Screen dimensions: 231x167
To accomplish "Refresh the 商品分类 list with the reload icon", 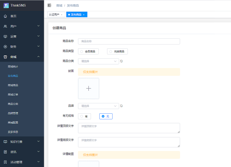I will 121,61.
